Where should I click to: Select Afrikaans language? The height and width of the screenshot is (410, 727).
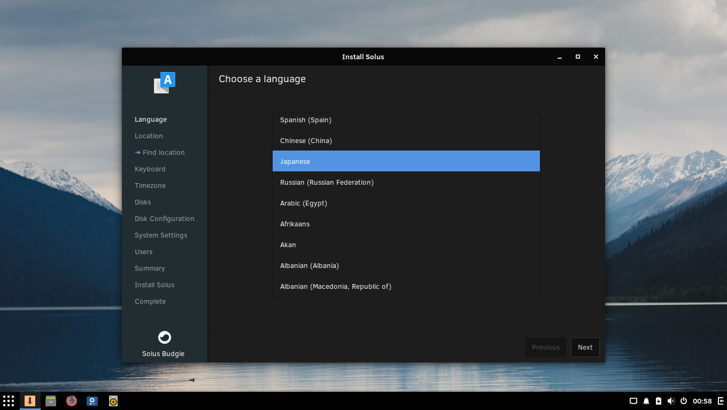(x=406, y=224)
